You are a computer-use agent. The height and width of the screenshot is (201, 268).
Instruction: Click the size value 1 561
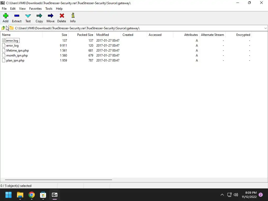pos(63,51)
